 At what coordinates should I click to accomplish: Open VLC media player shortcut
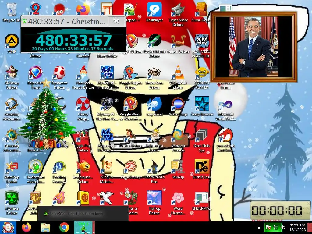(178, 78)
